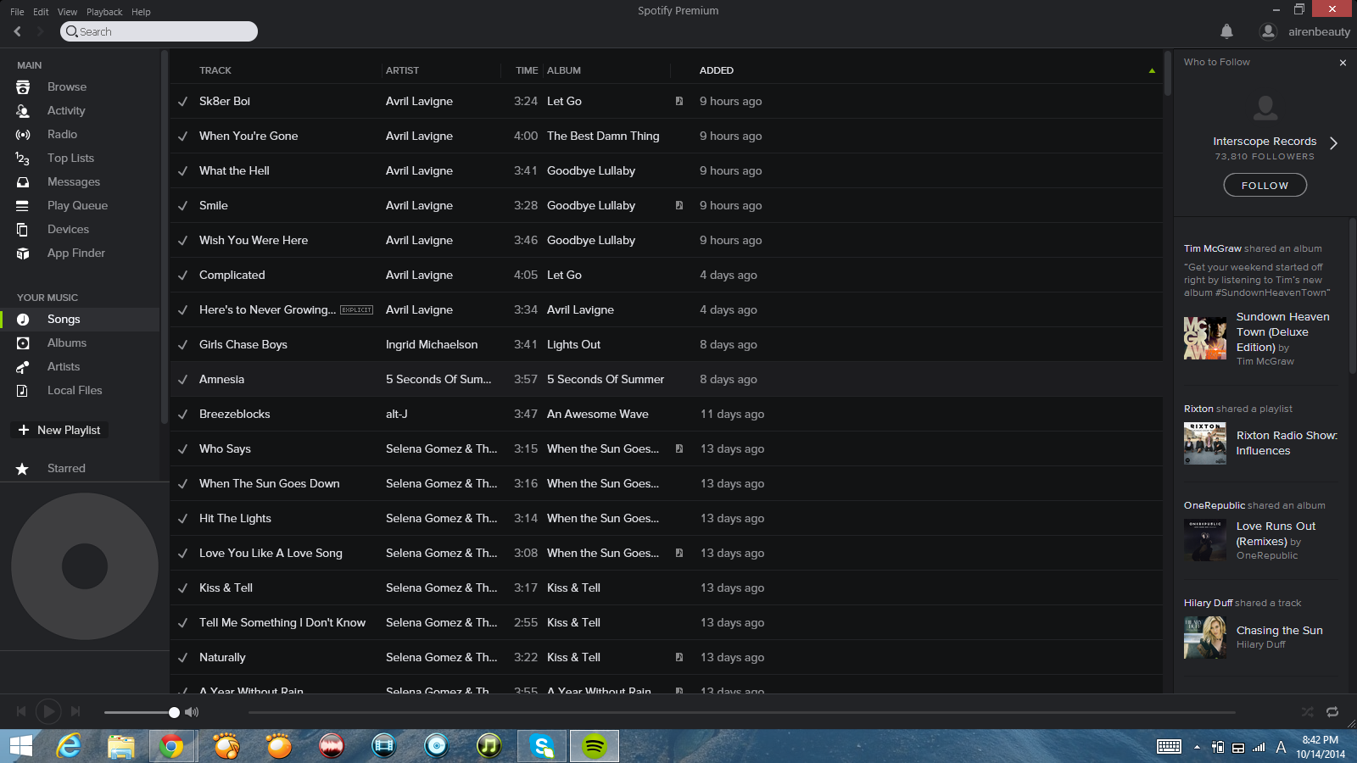
Task: Open the Playback menu
Action: (x=104, y=12)
